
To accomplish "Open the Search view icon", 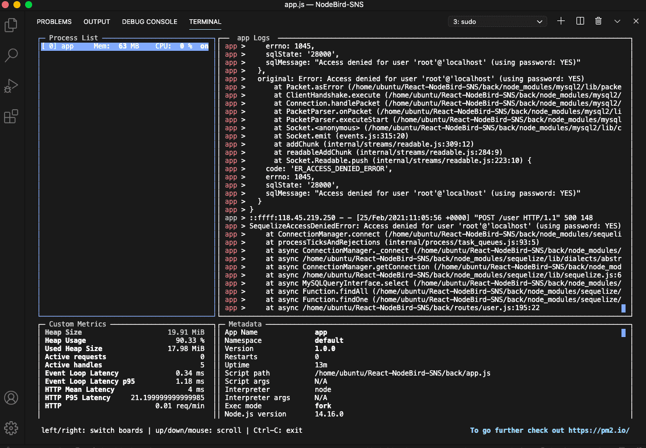I will pos(11,55).
